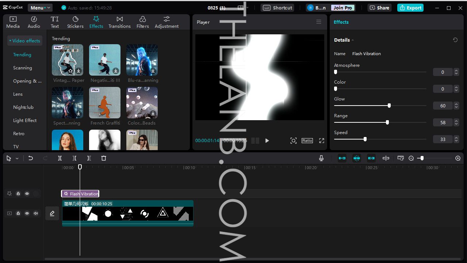This screenshot has width=467, height=263.
Task: Enter fullscreen preview in the Player
Action: pyautogui.click(x=322, y=141)
